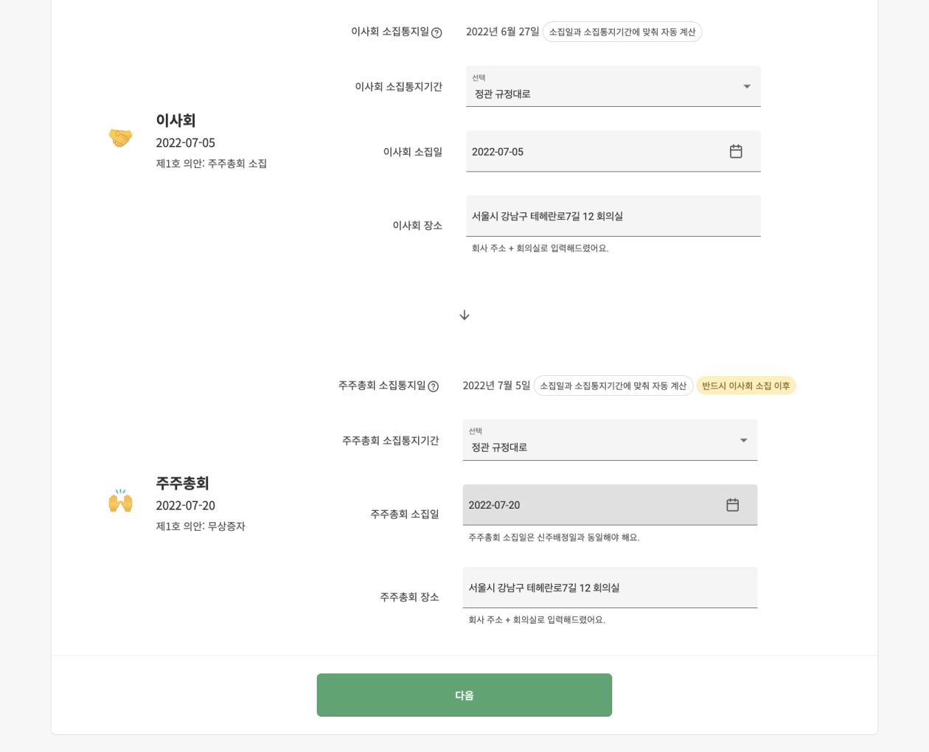This screenshot has width=929, height=752.
Task: Open the 주주총회 정관 규정대로 select box
Action: click(x=601, y=441)
